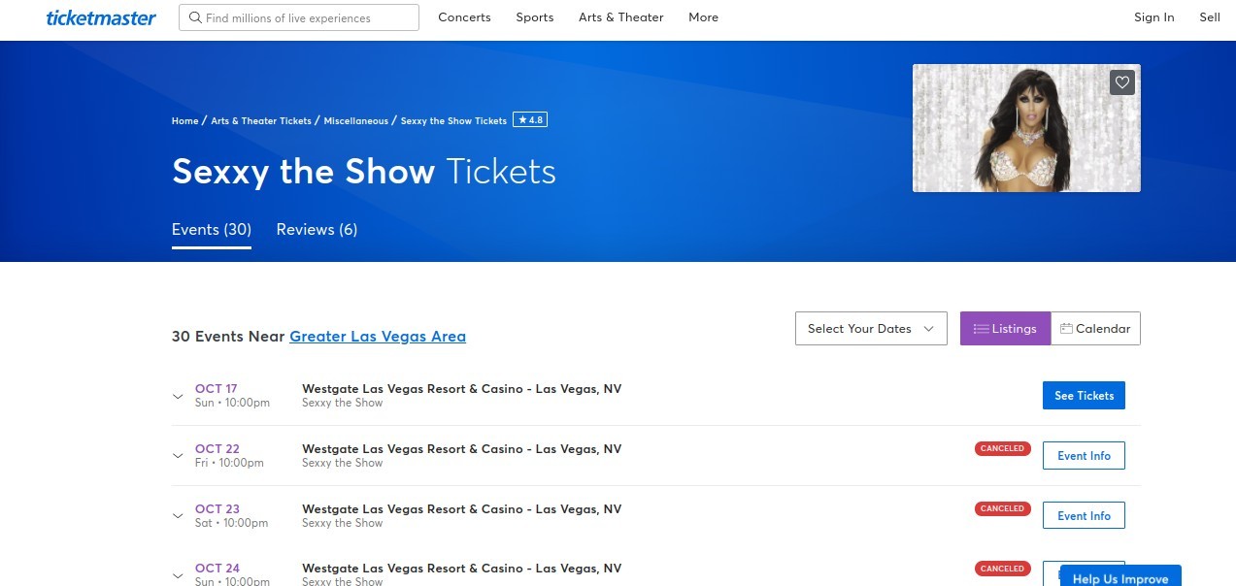Open the Sports menu
1236x586 pixels.
[x=534, y=17]
